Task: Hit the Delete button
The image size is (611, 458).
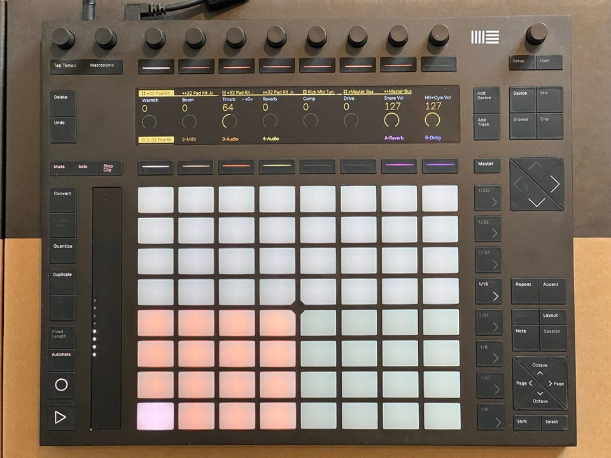Action: point(63,104)
